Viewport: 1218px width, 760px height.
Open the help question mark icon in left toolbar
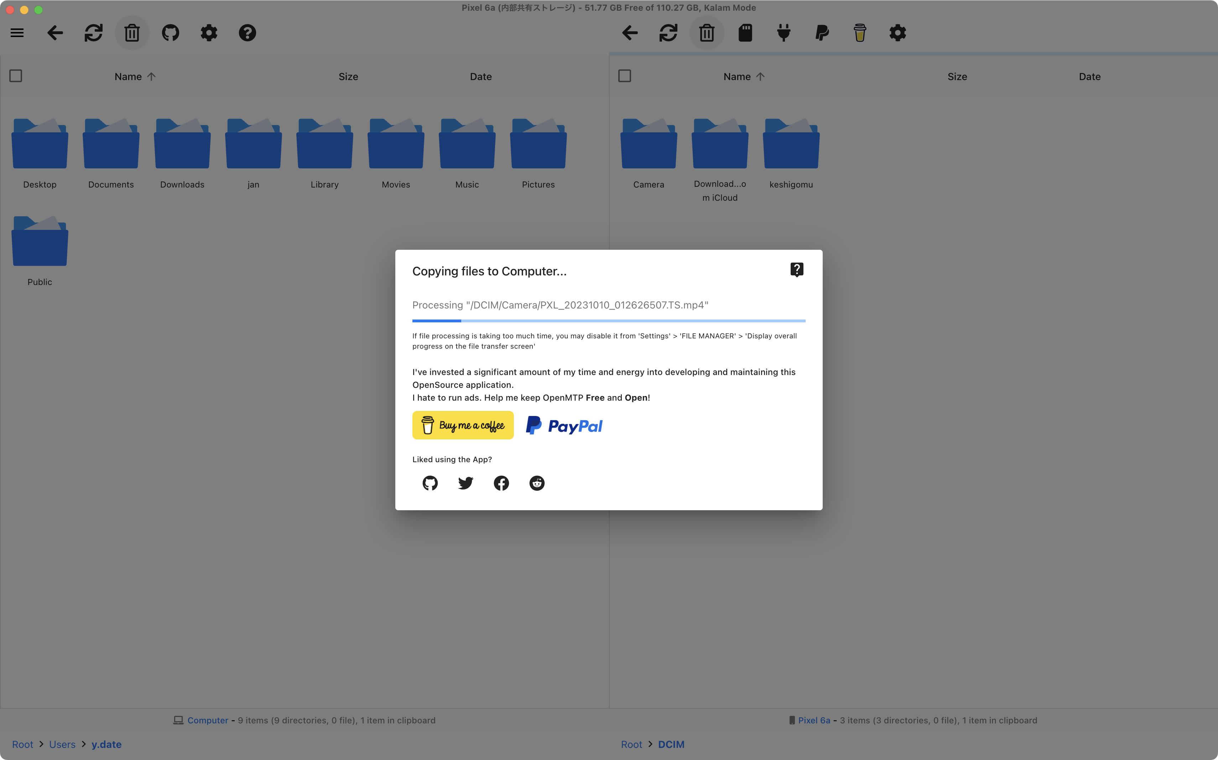247,33
